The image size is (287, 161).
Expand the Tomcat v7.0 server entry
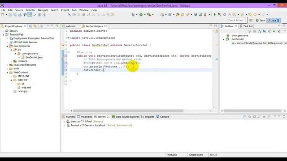point(64,125)
